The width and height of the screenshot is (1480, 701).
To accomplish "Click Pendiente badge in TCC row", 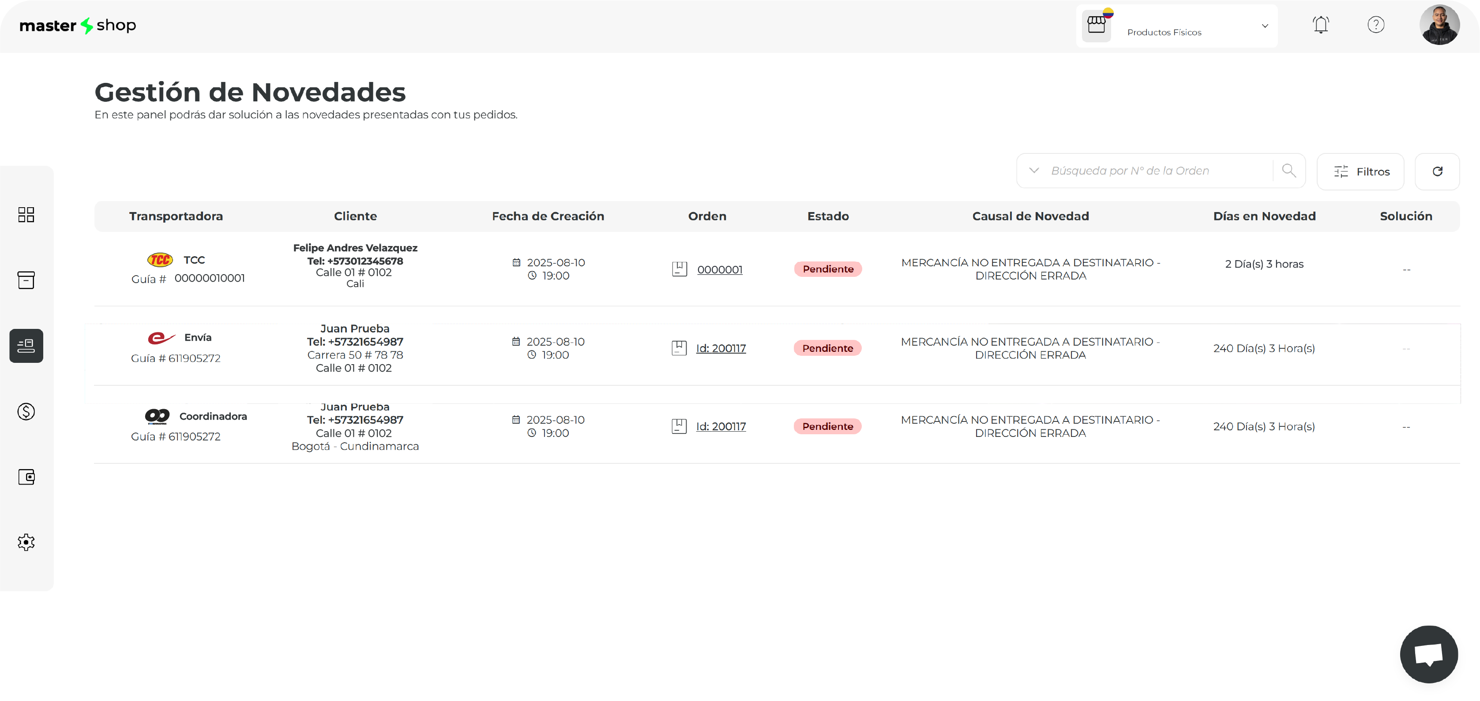I will (x=827, y=268).
